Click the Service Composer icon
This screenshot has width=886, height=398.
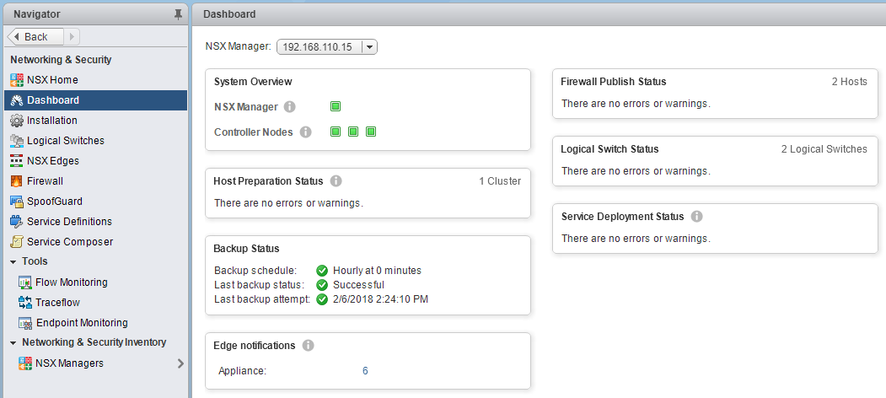coord(16,242)
